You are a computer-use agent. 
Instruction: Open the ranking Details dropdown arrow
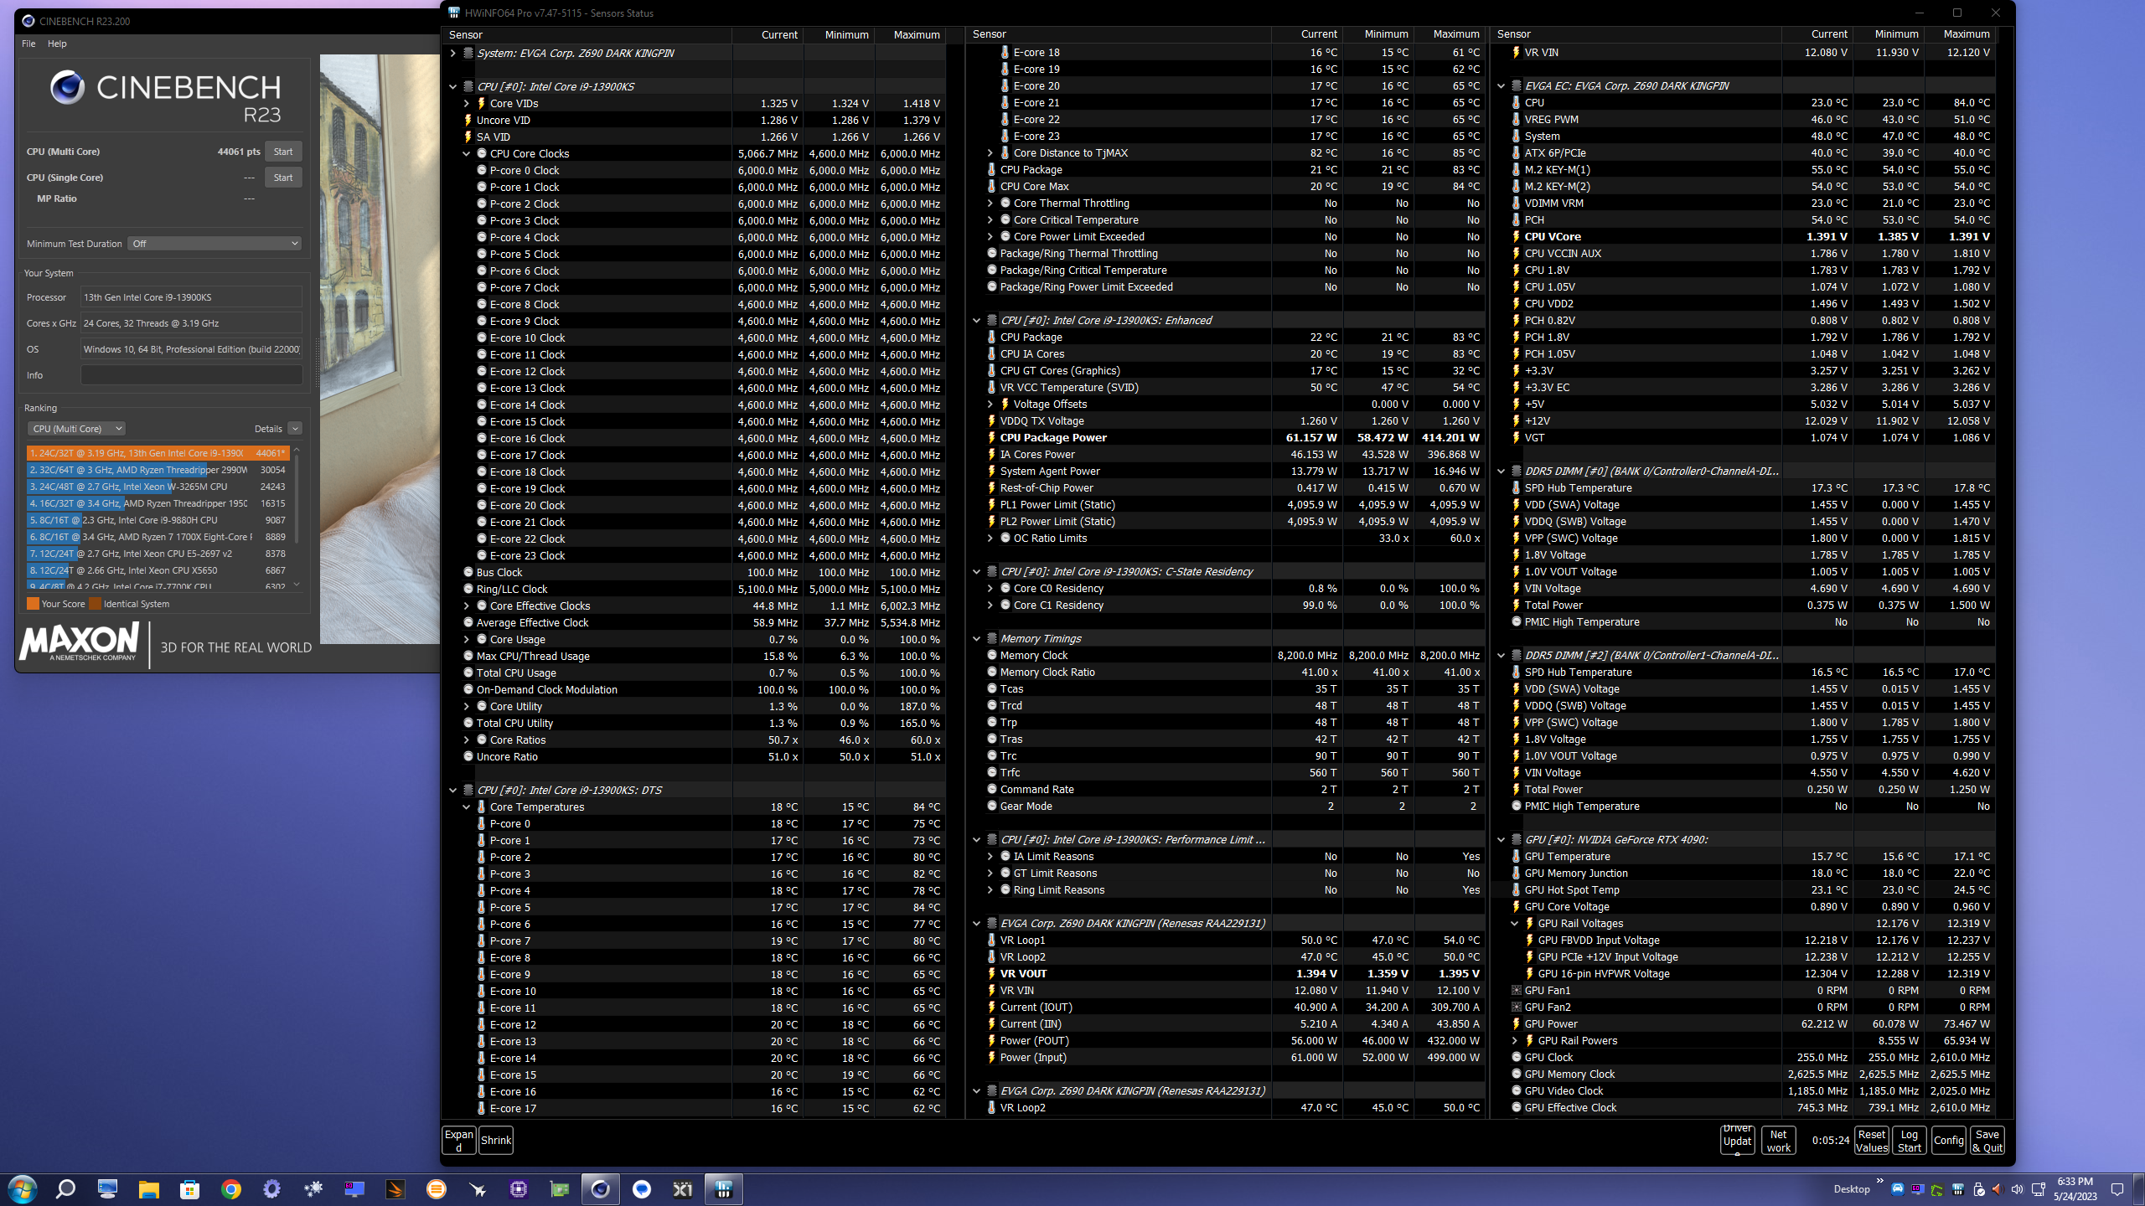[295, 429]
